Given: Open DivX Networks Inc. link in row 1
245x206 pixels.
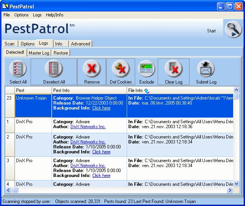Looking at the screenshot, I should pyautogui.click(x=88, y=127).
